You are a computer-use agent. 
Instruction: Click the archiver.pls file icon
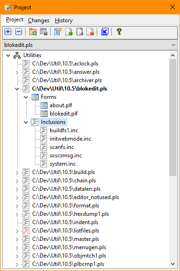[26, 80]
